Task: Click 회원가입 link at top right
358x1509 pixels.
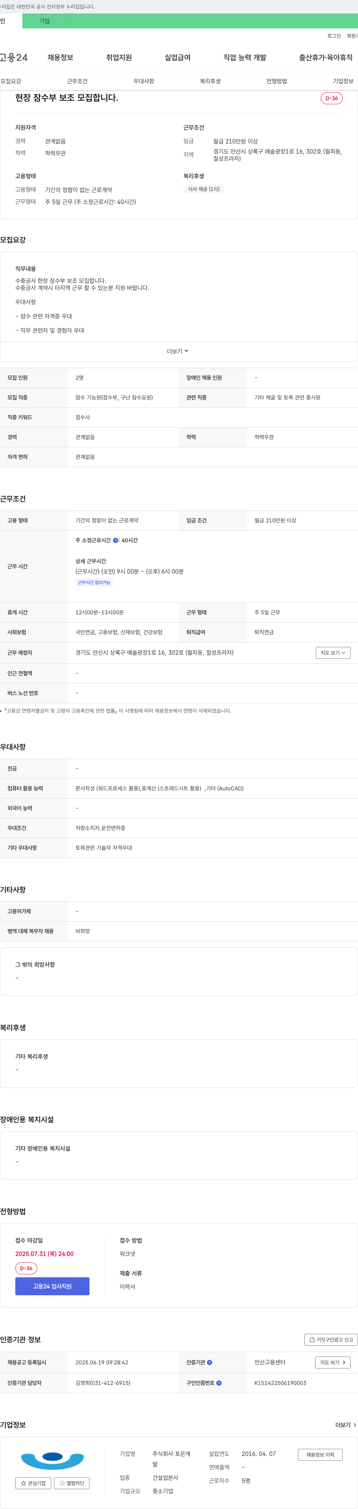Action: [x=352, y=36]
